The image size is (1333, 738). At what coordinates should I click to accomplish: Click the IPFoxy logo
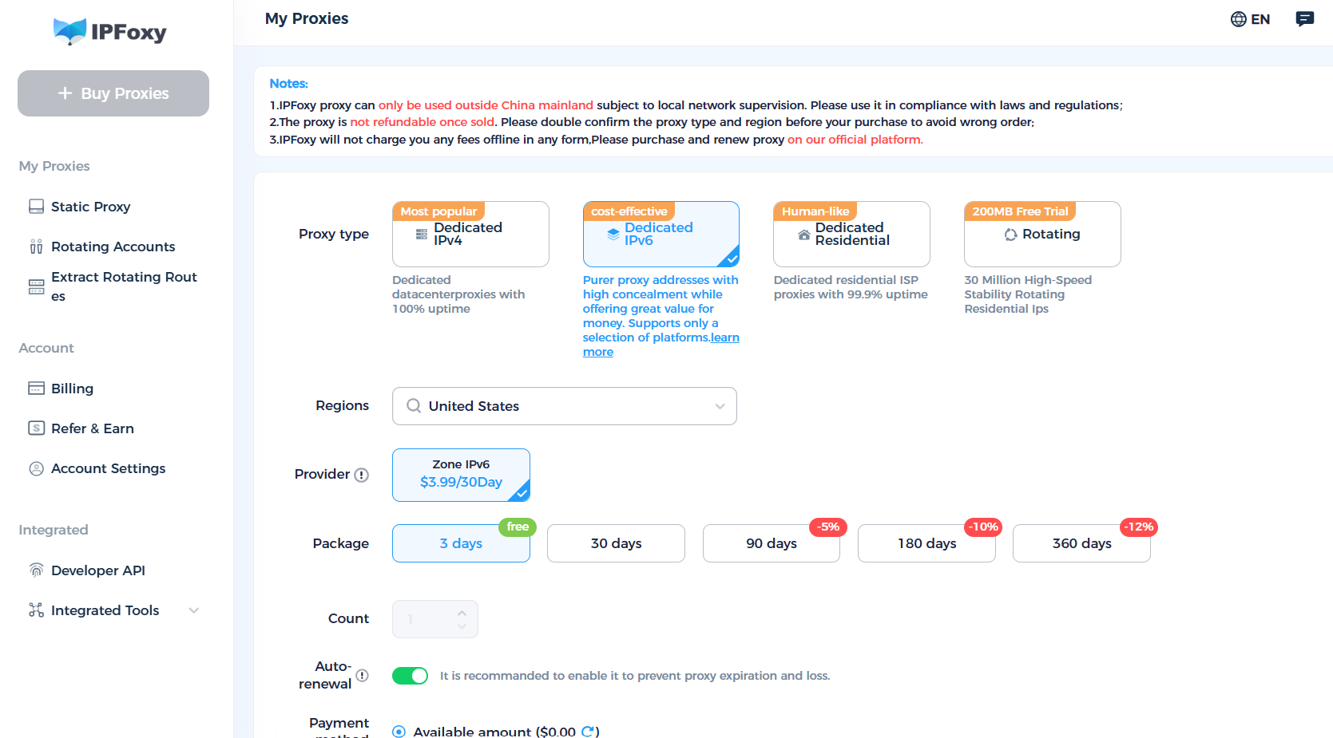tap(110, 32)
